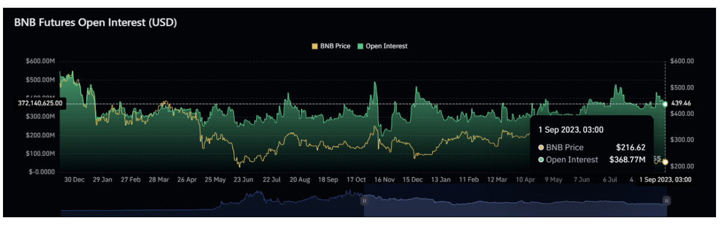
Task: Toggle the BNB Price legend series
Action: [330, 46]
